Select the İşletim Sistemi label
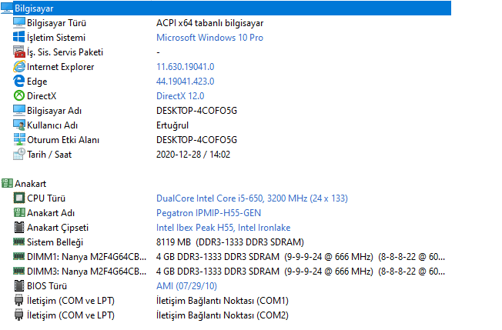Screen dimensions: 502x330 (56, 38)
